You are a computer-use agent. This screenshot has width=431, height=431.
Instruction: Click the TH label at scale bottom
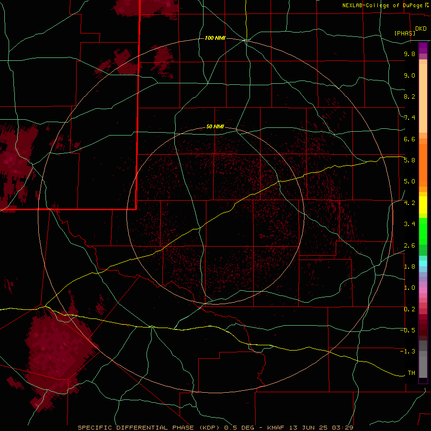(x=411, y=373)
